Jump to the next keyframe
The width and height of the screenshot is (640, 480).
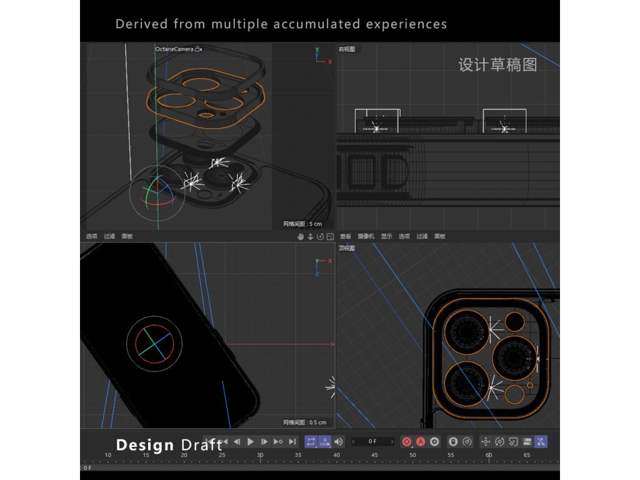point(278,442)
